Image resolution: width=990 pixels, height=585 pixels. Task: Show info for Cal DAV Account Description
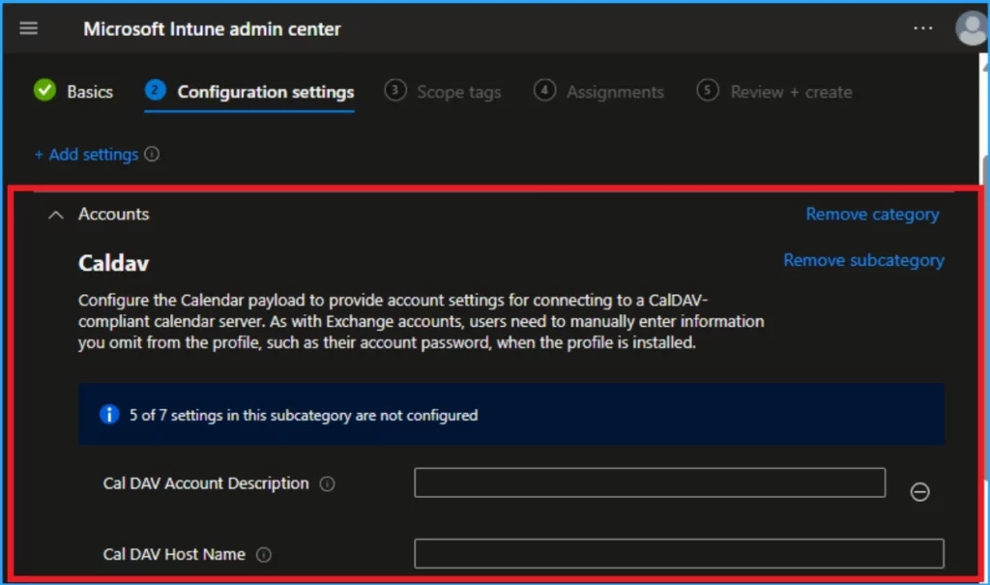327,483
